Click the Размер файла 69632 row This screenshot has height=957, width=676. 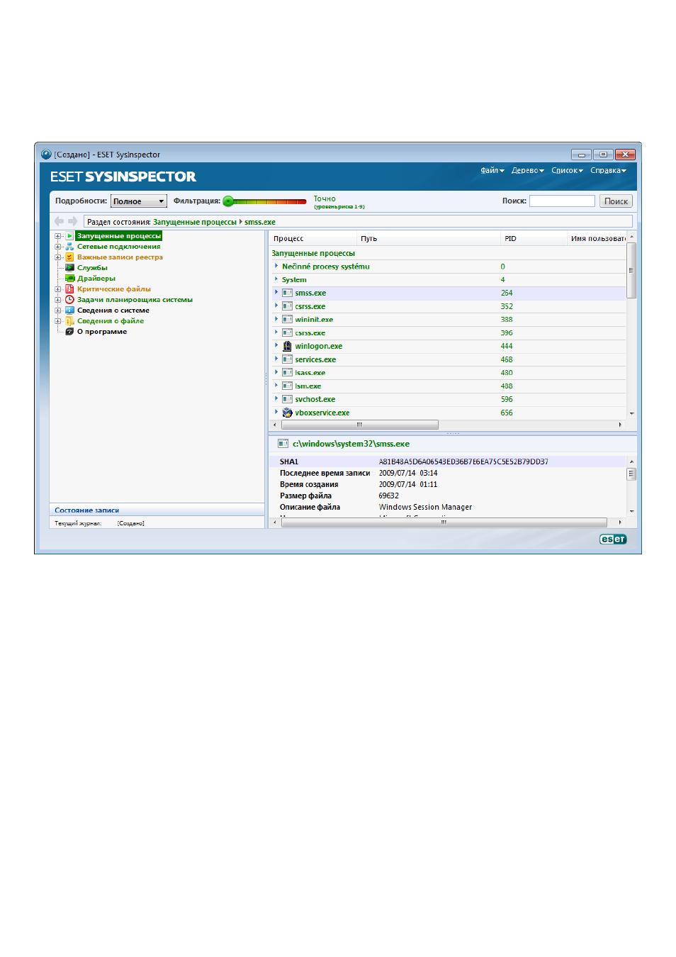(x=449, y=496)
